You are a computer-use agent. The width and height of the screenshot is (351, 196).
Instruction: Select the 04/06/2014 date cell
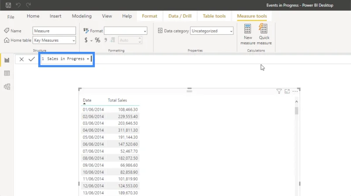pyautogui.click(x=93, y=130)
